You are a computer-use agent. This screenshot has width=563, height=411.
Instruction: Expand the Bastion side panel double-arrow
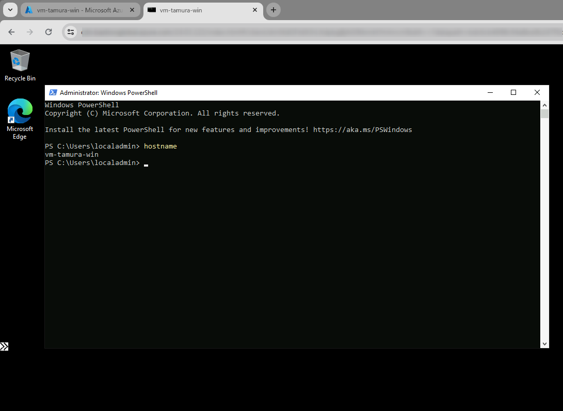pyautogui.click(x=4, y=346)
